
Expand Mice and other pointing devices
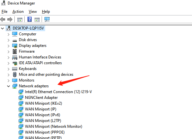[x=8, y=75]
